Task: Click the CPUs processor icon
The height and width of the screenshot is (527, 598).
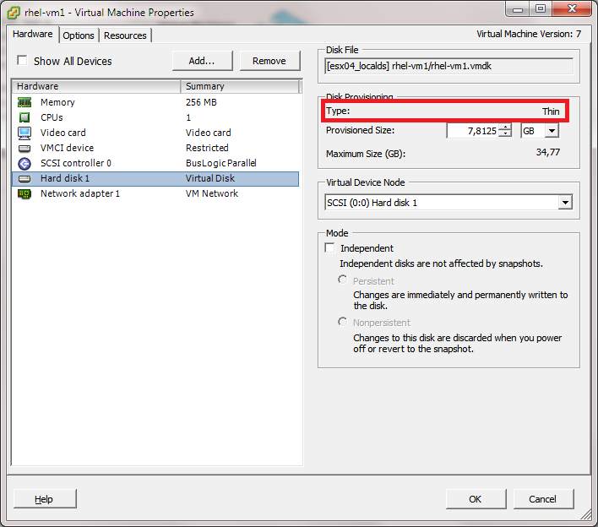Action: coord(24,117)
